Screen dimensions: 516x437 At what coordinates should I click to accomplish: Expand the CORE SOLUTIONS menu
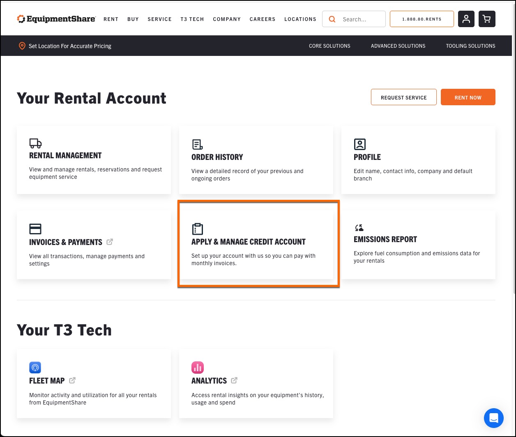pos(329,46)
